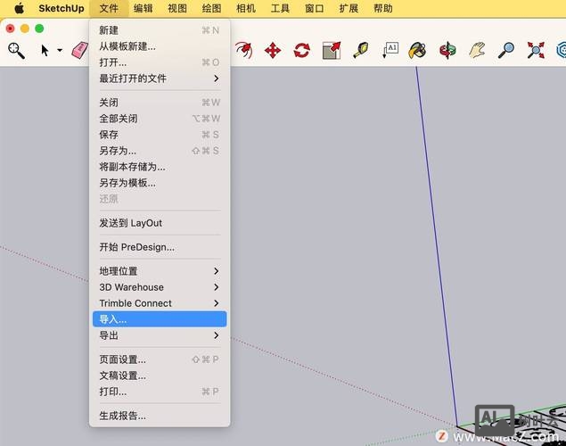The width and height of the screenshot is (566, 446).
Task: Open the 绘图 menu
Action: point(211,8)
